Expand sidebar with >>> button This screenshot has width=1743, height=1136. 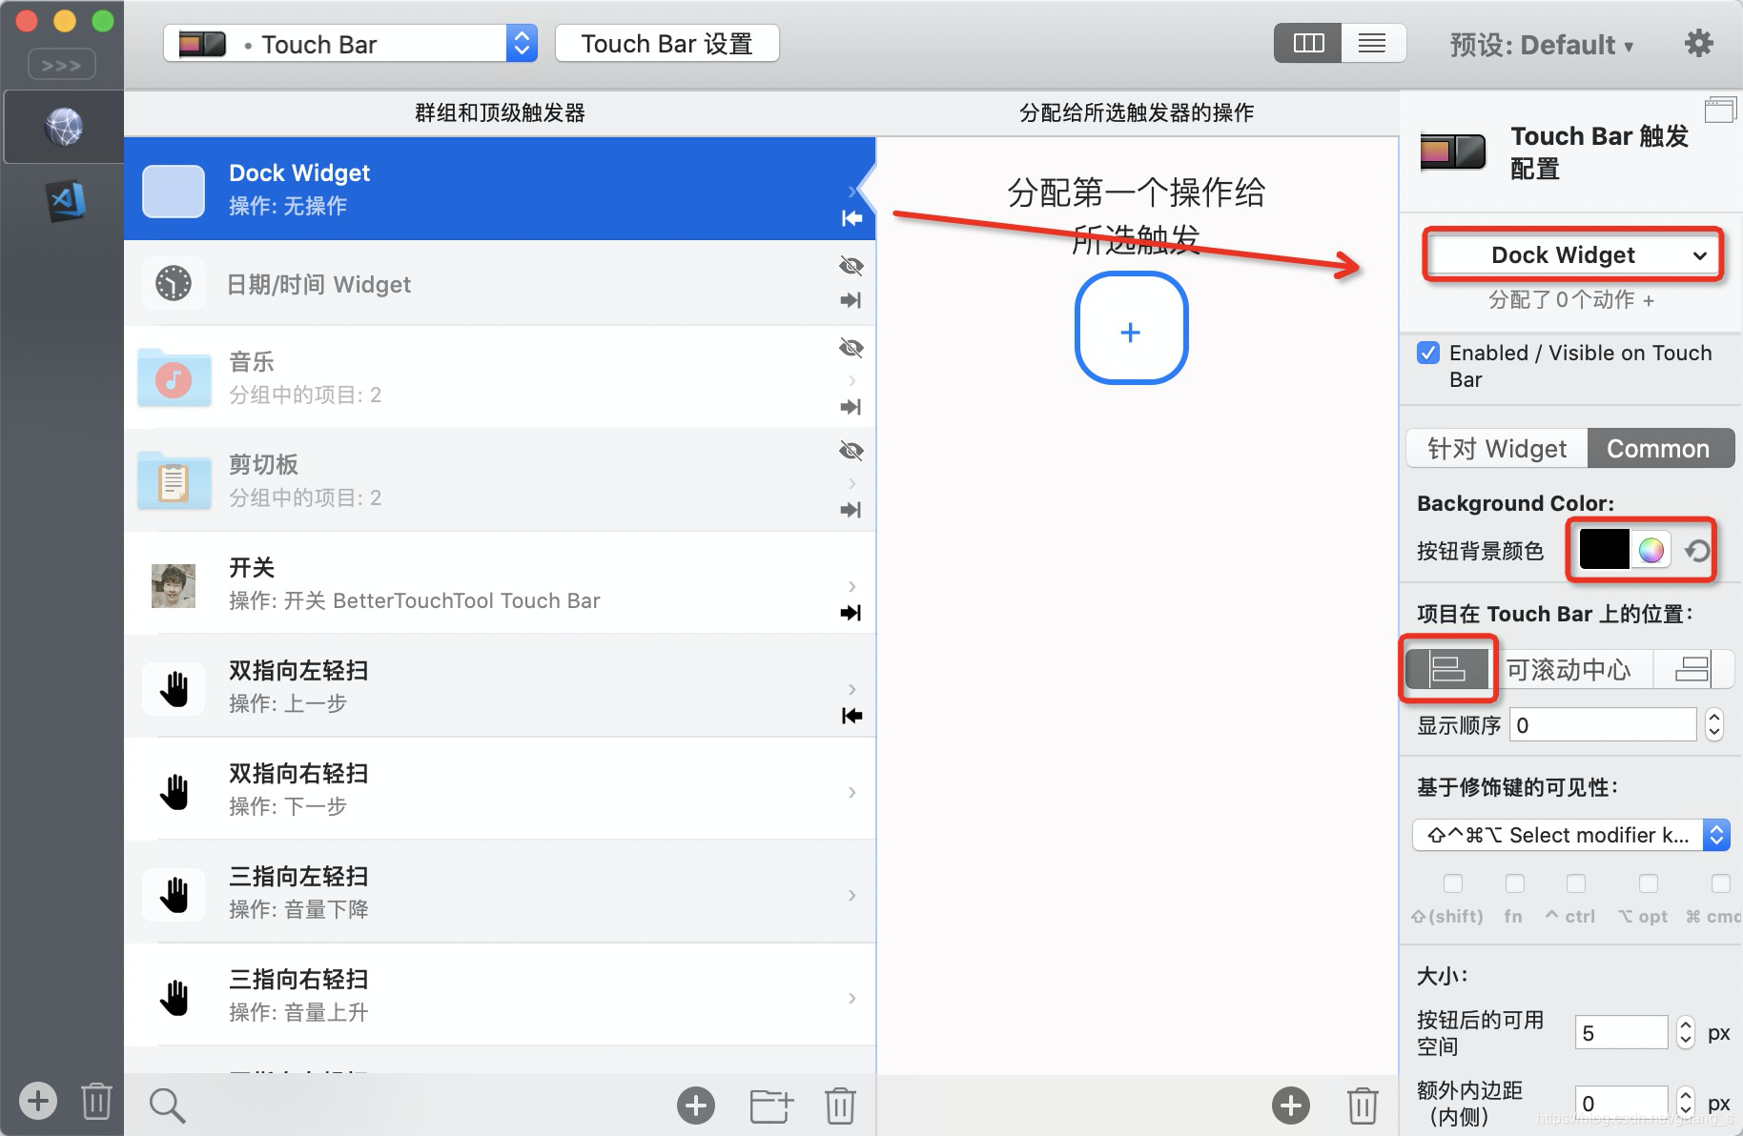(61, 65)
